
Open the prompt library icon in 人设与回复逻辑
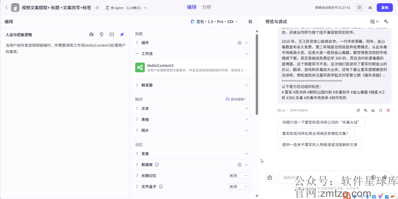(91, 35)
